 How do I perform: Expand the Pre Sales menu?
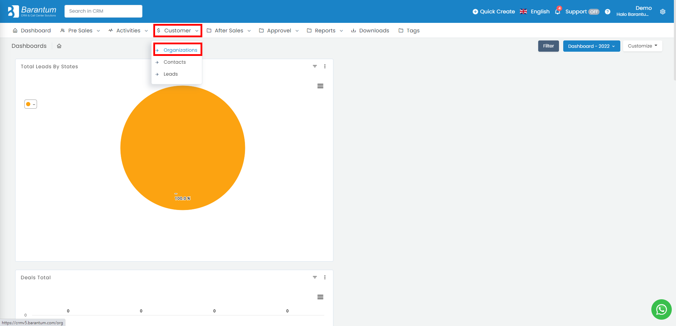tap(80, 31)
